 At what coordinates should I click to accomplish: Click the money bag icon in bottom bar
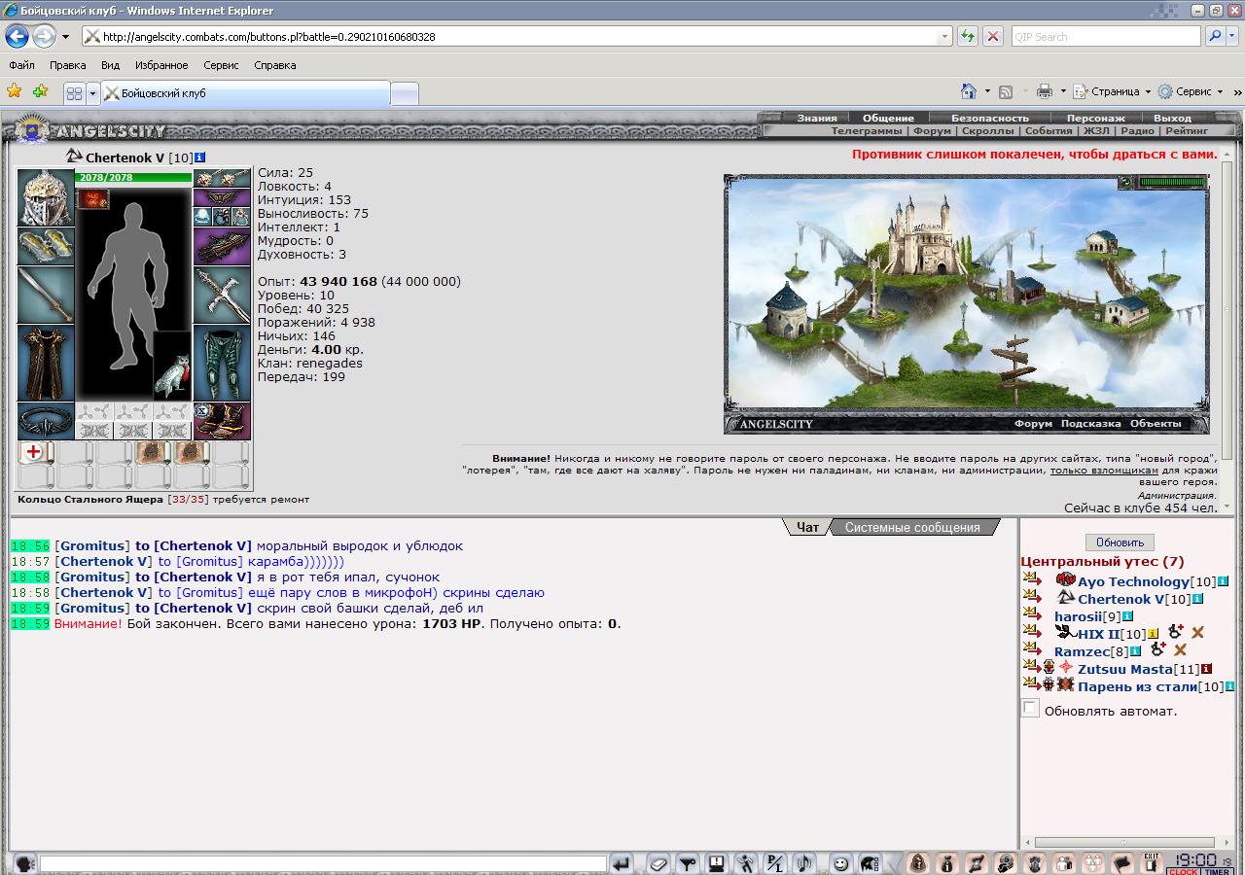946,862
